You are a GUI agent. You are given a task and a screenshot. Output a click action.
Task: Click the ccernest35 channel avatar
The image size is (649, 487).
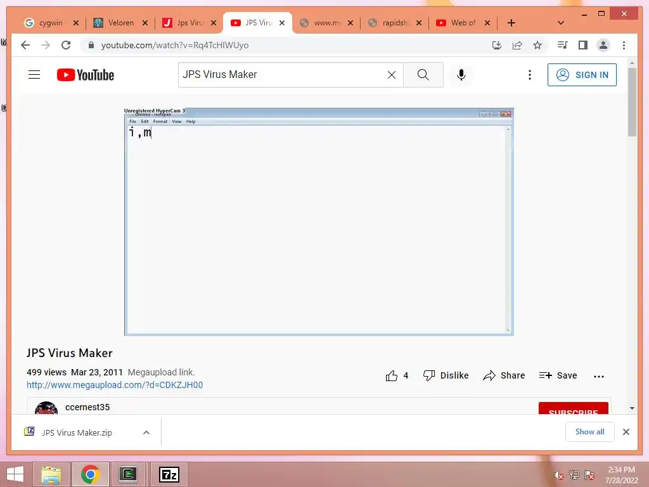(x=46, y=408)
